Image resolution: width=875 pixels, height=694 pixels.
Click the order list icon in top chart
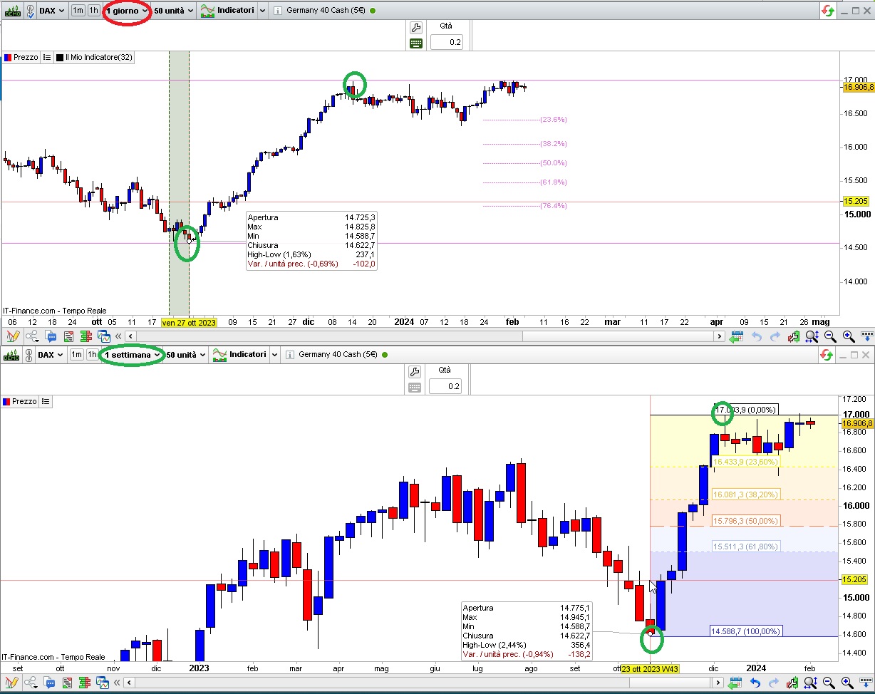(69, 336)
